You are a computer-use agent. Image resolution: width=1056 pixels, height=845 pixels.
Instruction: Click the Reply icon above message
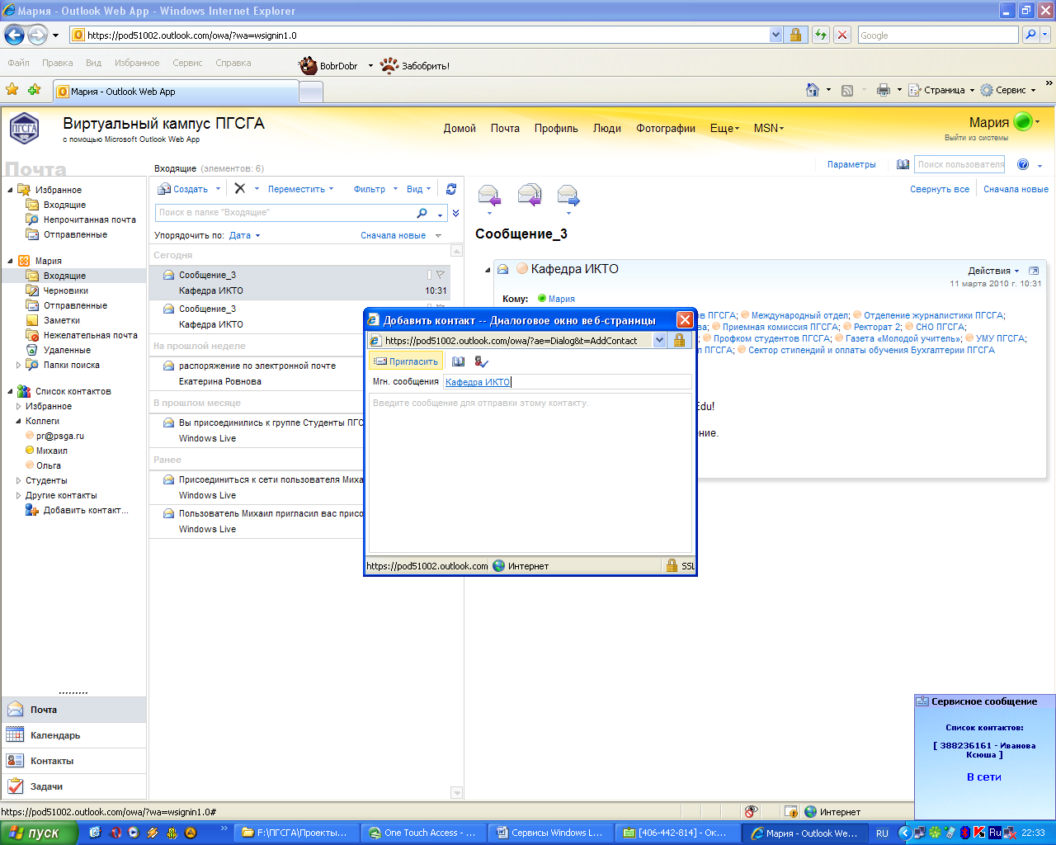click(x=489, y=196)
